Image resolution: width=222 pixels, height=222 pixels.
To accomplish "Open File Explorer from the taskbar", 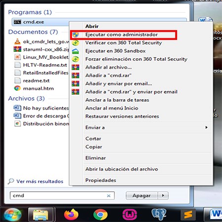I will pos(41,215).
